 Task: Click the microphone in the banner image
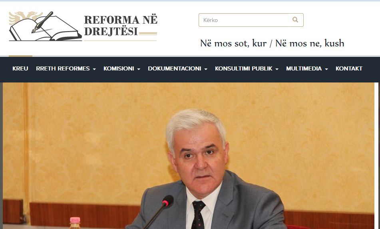[x=167, y=201]
